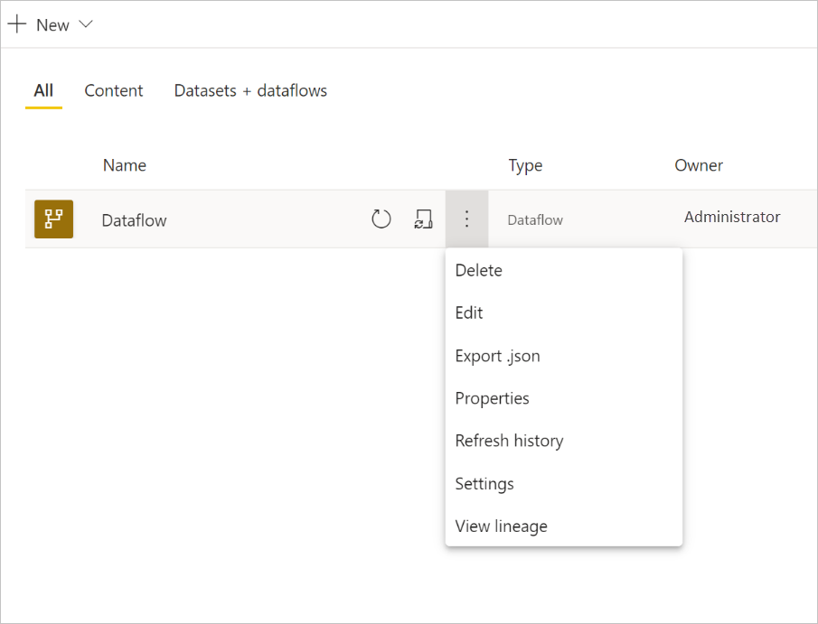Select View lineage in the menu
This screenshot has width=818, height=624.
pos(501,526)
